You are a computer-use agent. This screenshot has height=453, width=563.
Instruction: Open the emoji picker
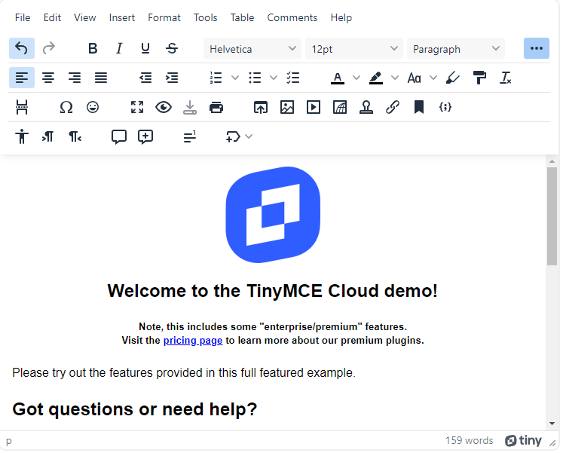point(93,107)
